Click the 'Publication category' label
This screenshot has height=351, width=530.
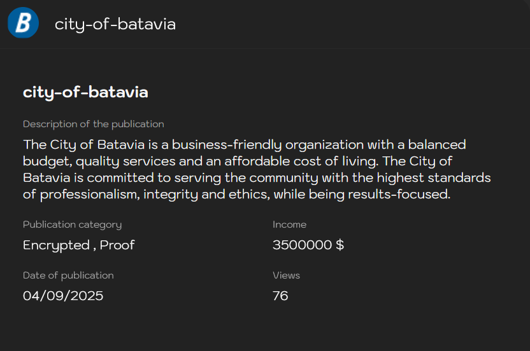click(x=72, y=224)
